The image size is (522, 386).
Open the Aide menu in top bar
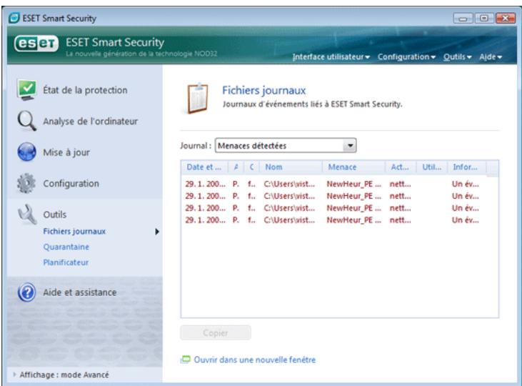point(491,57)
